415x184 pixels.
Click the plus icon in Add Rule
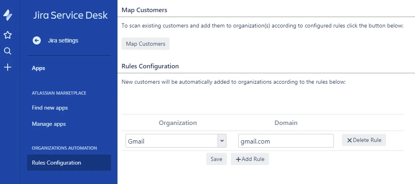point(238,159)
